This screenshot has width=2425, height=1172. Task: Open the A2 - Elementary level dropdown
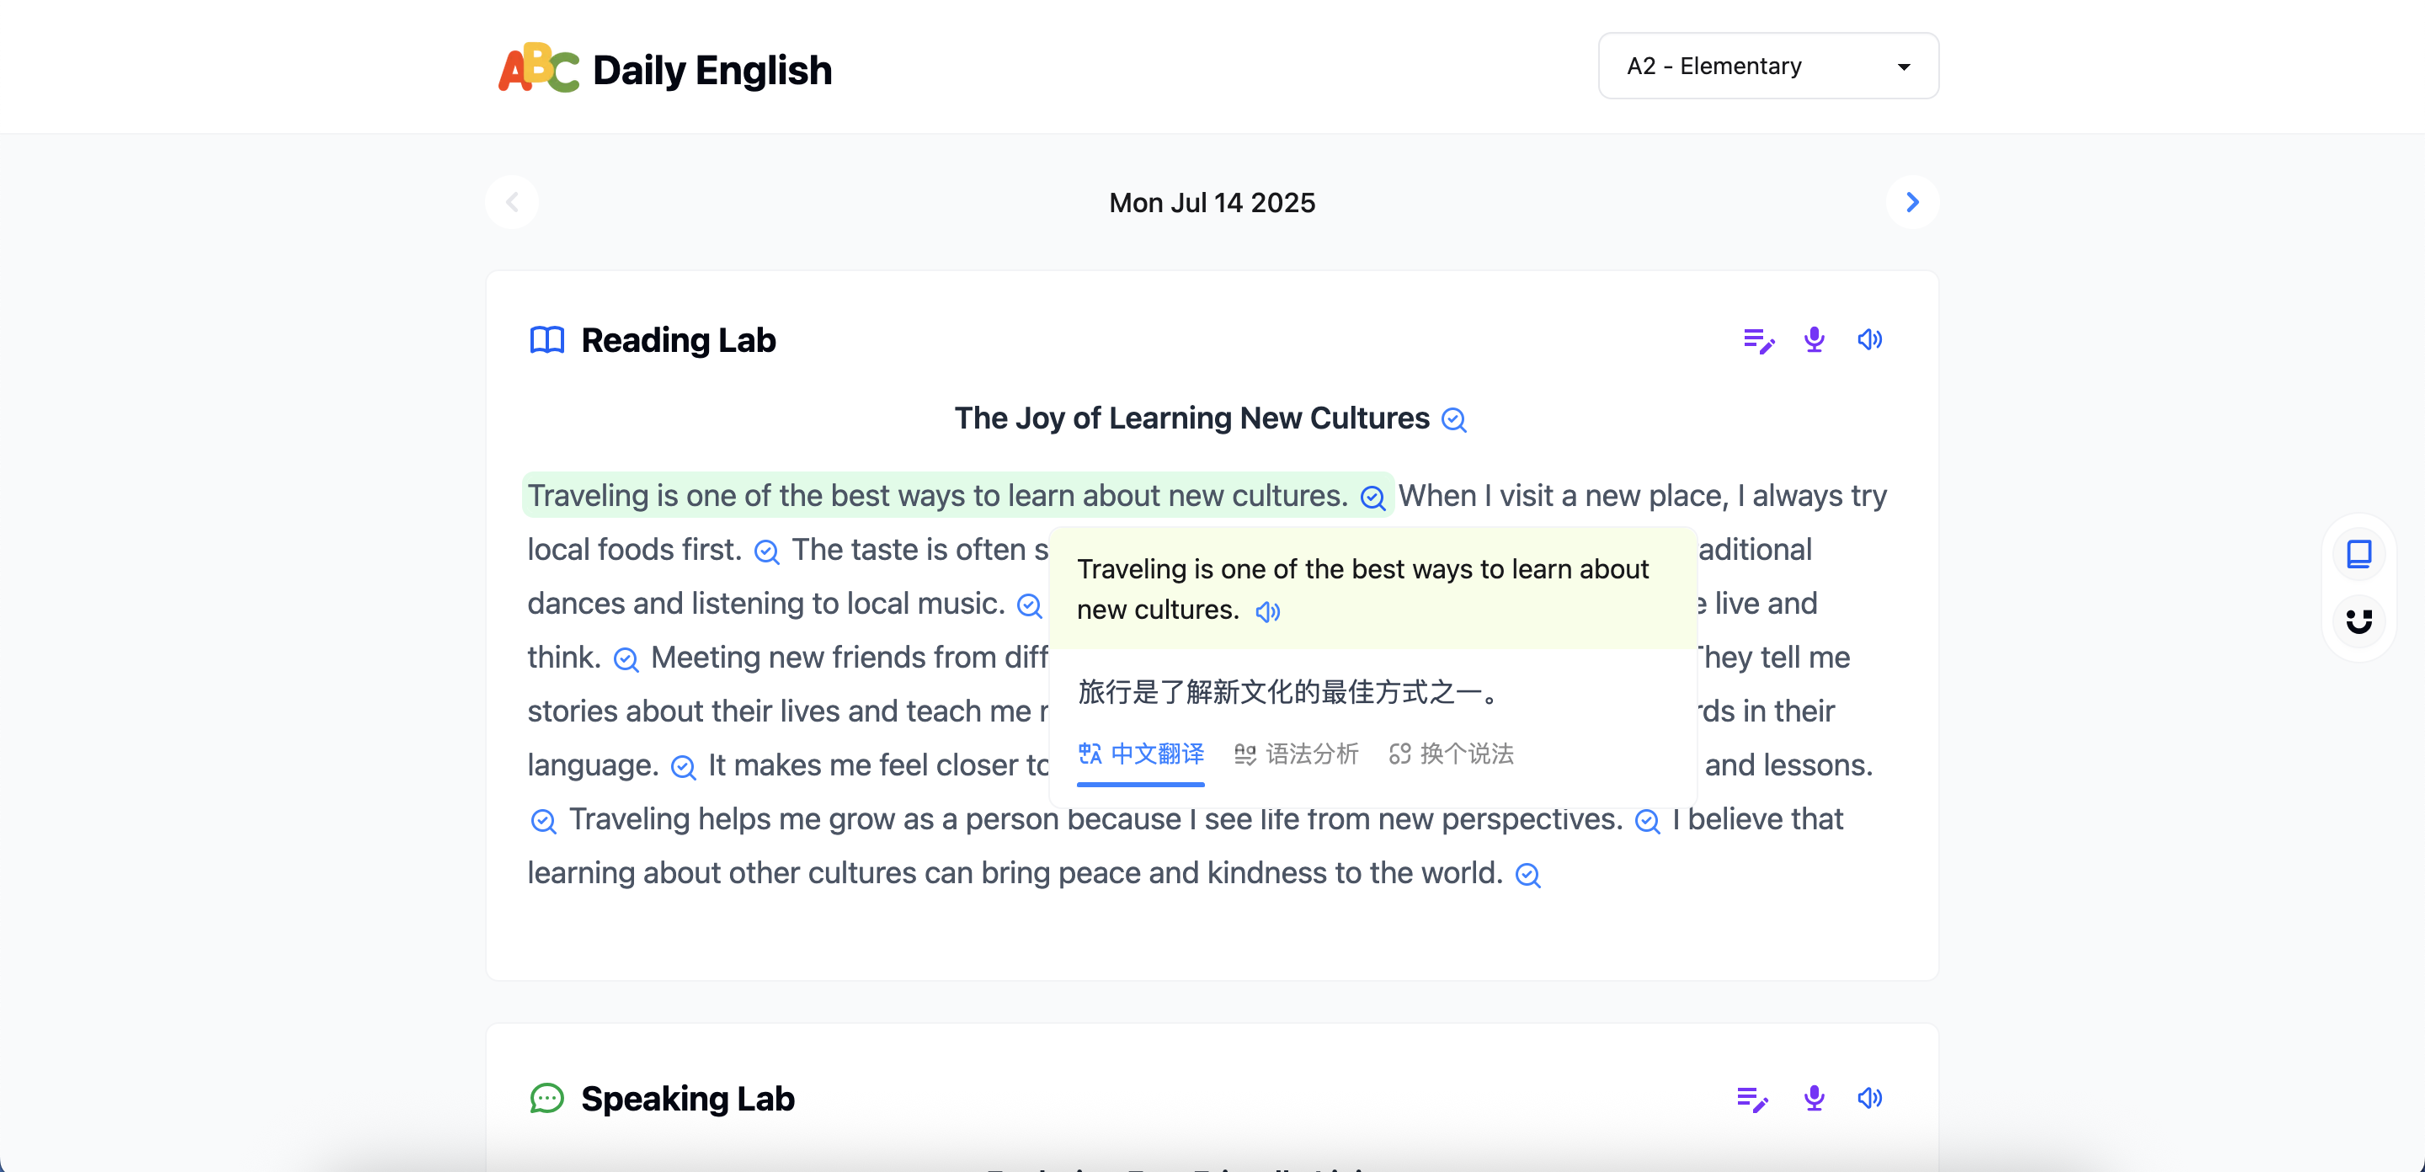coord(1768,66)
